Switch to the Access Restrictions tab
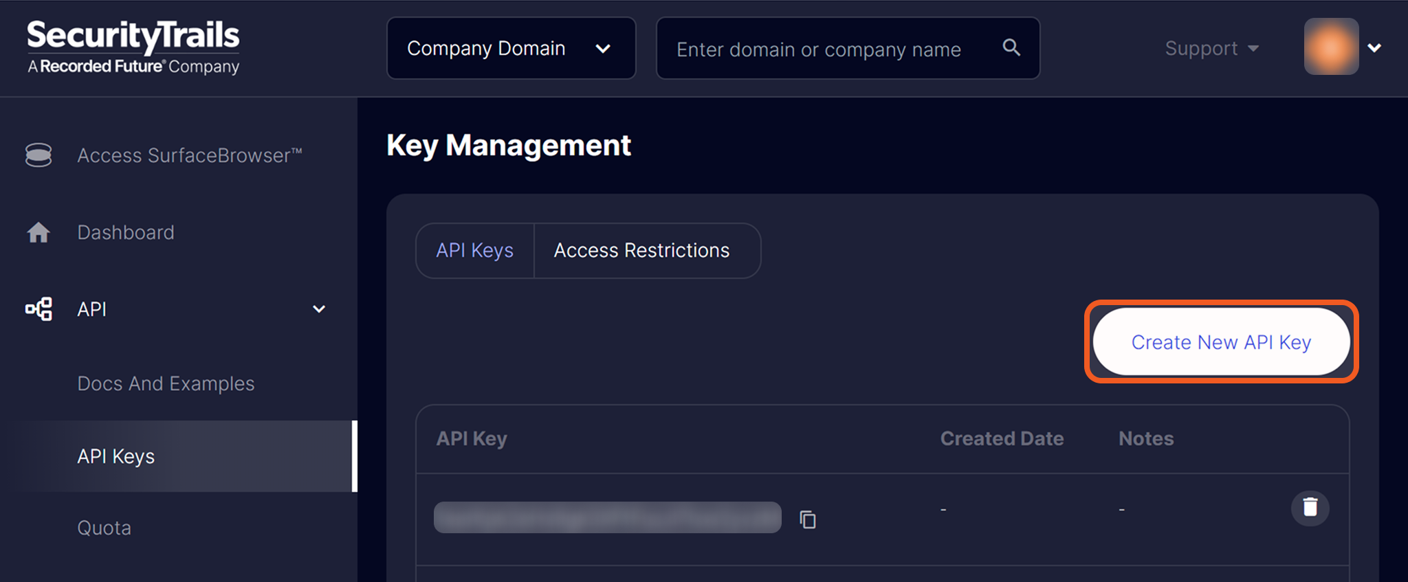Image resolution: width=1408 pixels, height=582 pixels. tap(641, 251)
